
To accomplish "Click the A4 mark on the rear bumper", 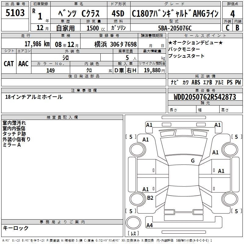I will point(149,225).
